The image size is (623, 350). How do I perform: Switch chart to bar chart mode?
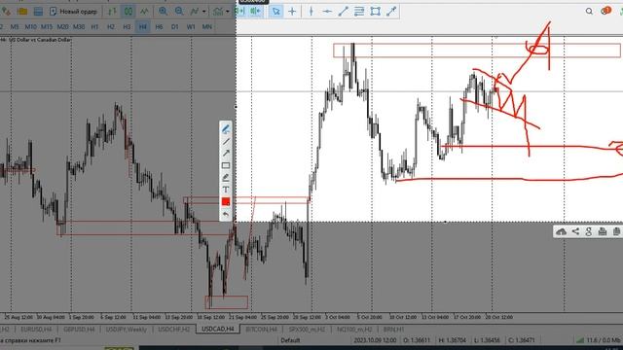(x=113, y=12)
